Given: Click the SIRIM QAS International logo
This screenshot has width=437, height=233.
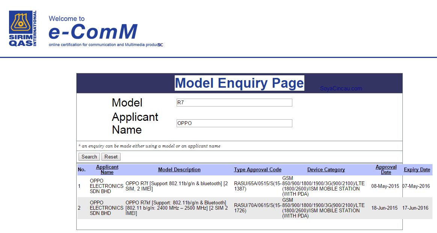Looking at the screenshot, I should click(x=23, y=29).
